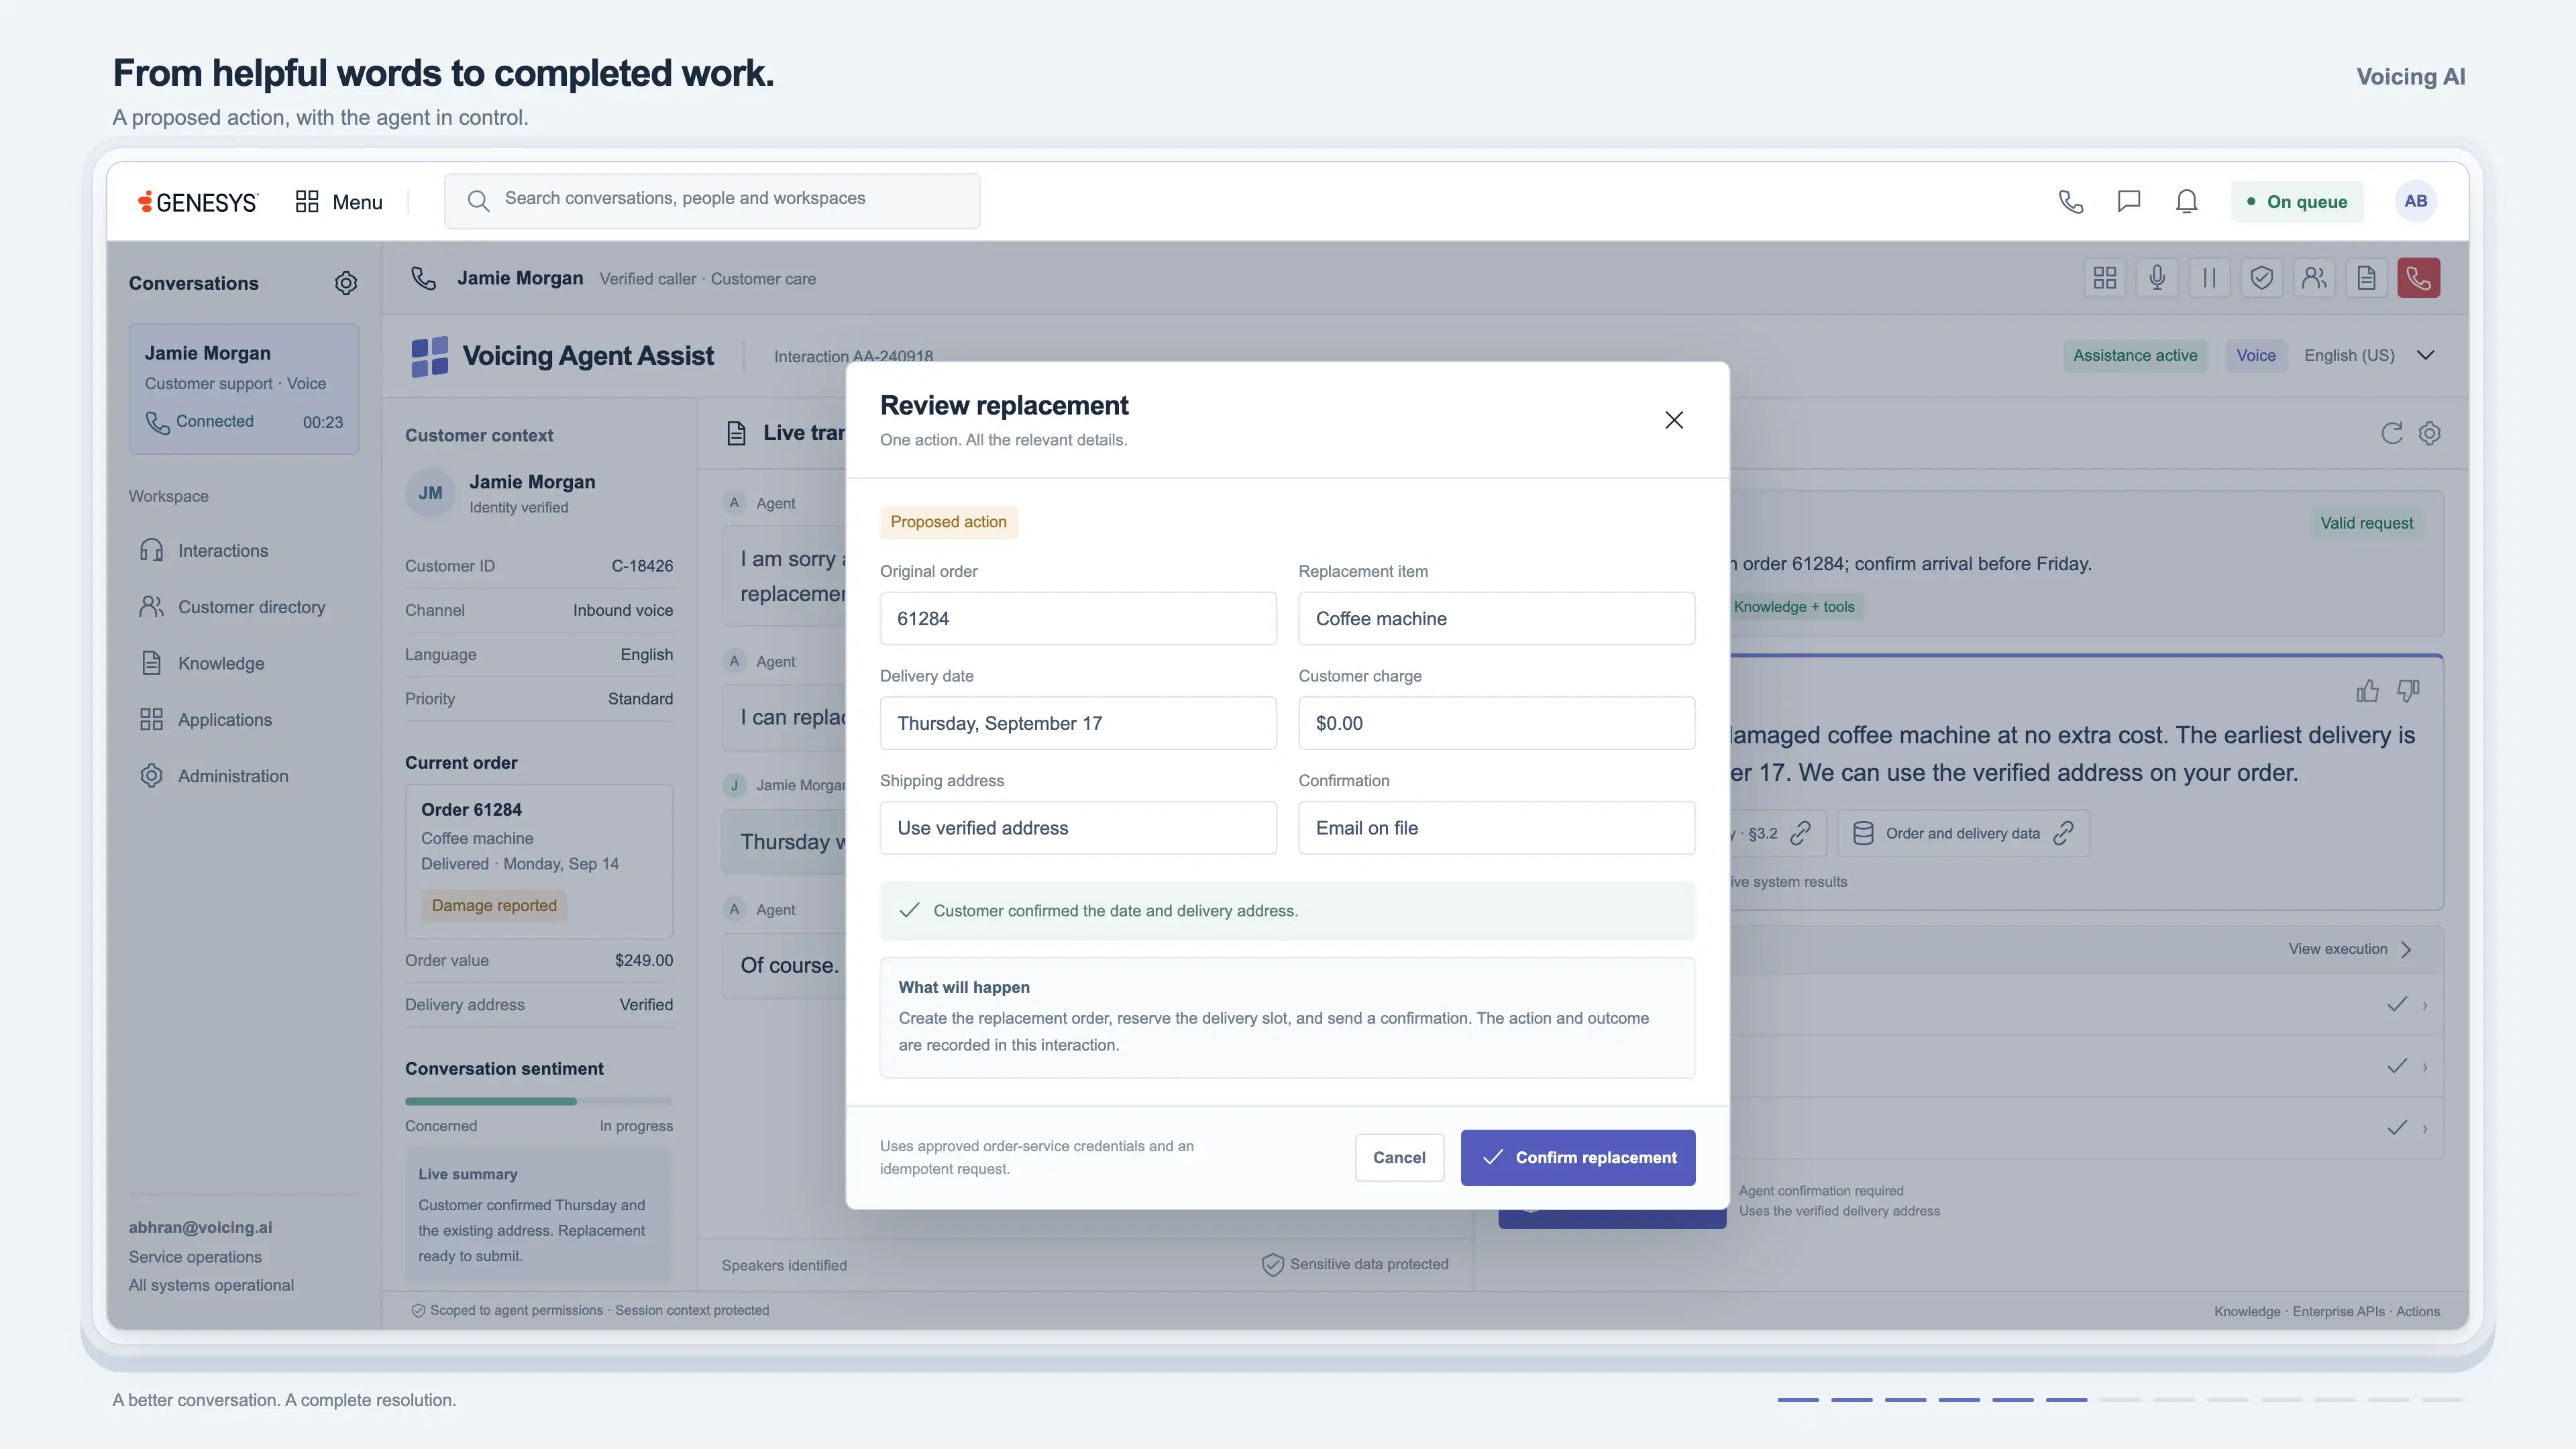Pause the call with hold icon

pos(2209,278)
